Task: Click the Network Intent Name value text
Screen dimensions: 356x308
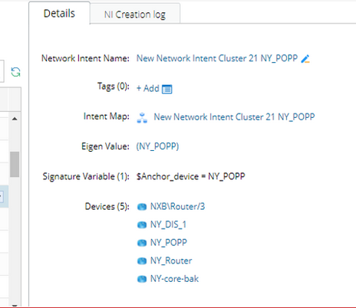Action: (217, 58)
